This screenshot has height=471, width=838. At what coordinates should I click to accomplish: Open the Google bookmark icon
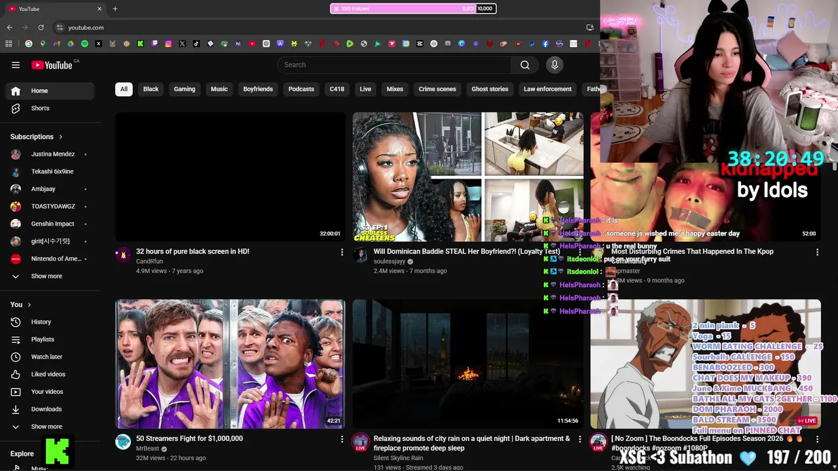(x=29, y=44)
